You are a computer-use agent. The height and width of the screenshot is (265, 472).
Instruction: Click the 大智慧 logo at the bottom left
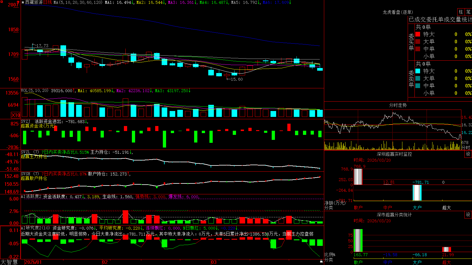[9, 262]
